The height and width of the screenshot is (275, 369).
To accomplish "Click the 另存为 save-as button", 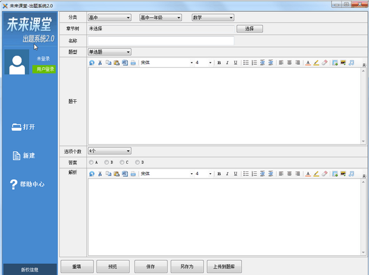I will tap(187, 267).
